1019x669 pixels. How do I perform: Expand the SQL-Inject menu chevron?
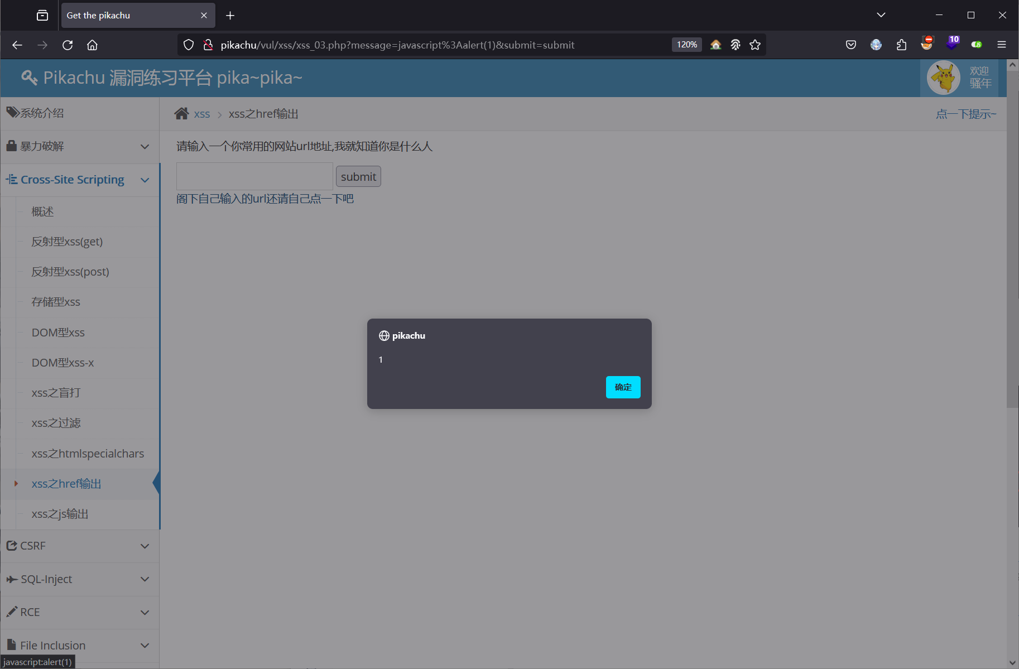145,579
